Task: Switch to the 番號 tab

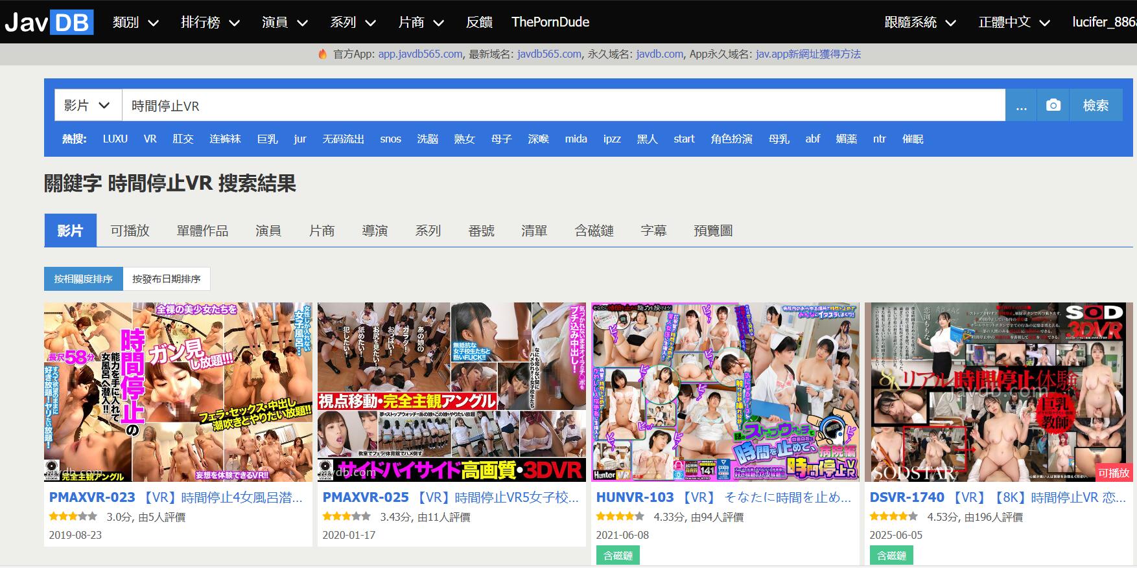Action: pyautogui.click(x=481, y=231)
